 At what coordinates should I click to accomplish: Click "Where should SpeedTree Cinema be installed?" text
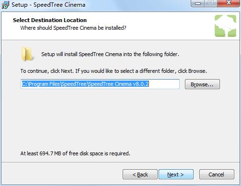[73, 28]
